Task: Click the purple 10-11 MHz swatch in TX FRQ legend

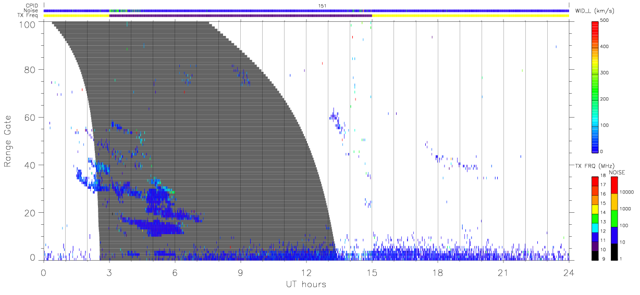Action: pos(595,246)
